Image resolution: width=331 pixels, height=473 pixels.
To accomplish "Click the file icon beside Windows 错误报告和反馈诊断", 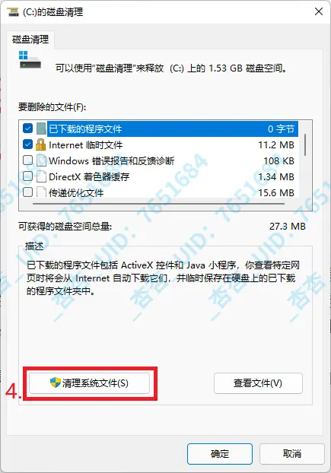I will point(41,160).
